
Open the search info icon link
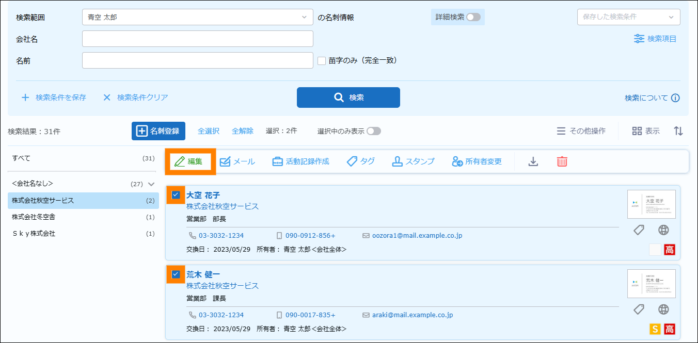tap(675, 98)
